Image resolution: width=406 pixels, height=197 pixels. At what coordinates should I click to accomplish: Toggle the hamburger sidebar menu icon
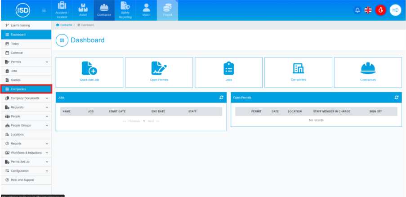(44, 10)
